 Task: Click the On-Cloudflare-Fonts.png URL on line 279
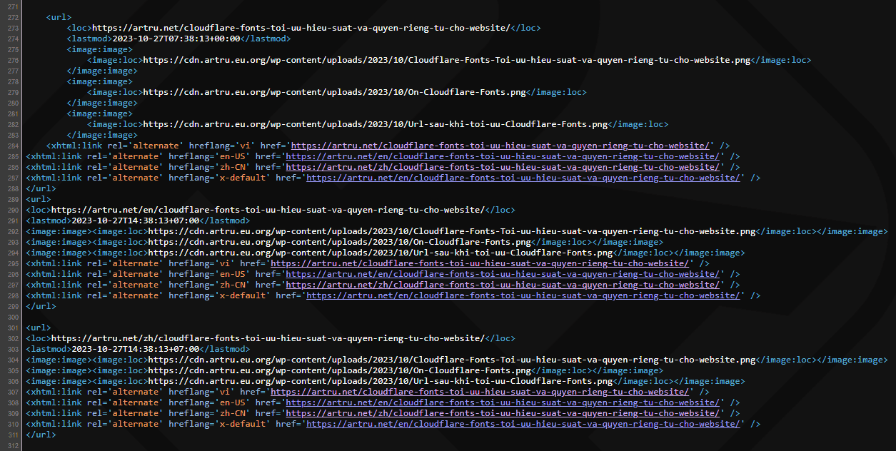tap(334, 92)
